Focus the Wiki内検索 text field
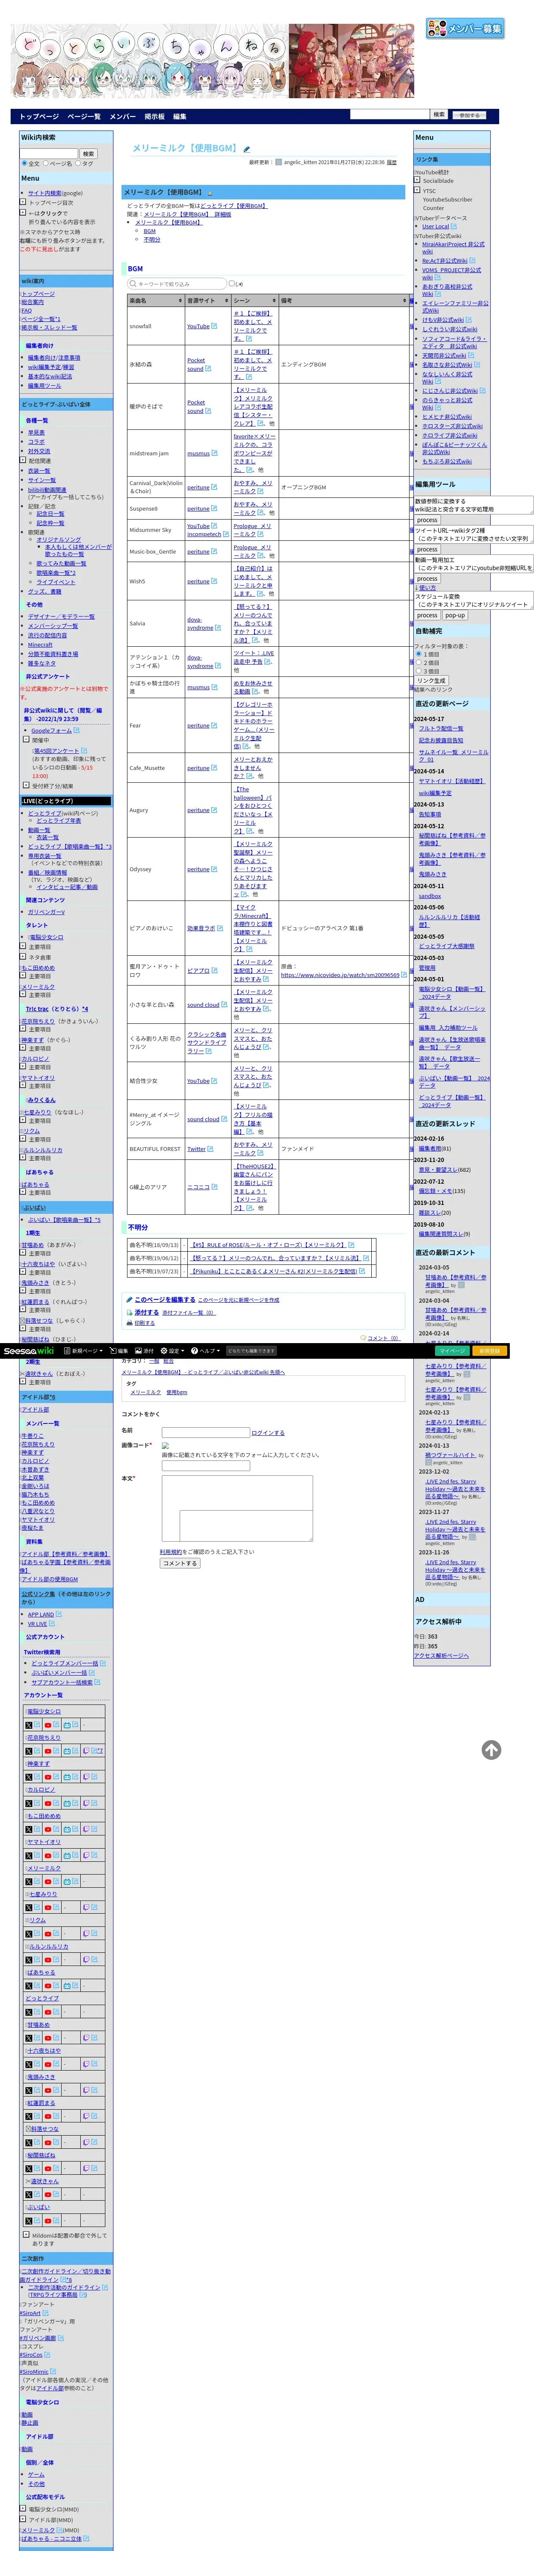This screenshot has width=534, height=2551. click(x=49, y=153)
